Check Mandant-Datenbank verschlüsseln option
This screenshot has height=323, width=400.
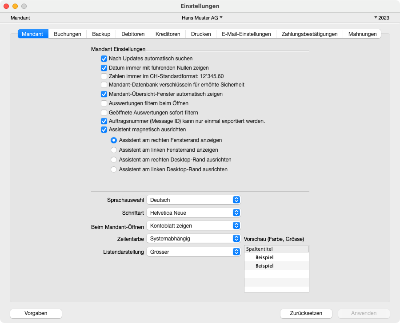coord(104,85)
